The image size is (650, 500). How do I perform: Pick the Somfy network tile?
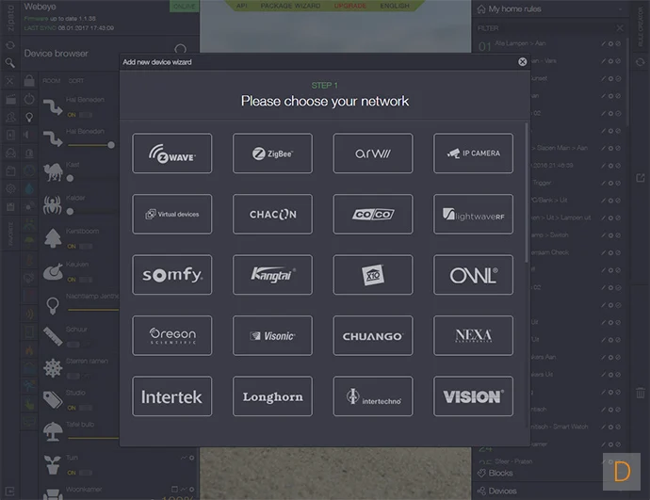point(172,275)
